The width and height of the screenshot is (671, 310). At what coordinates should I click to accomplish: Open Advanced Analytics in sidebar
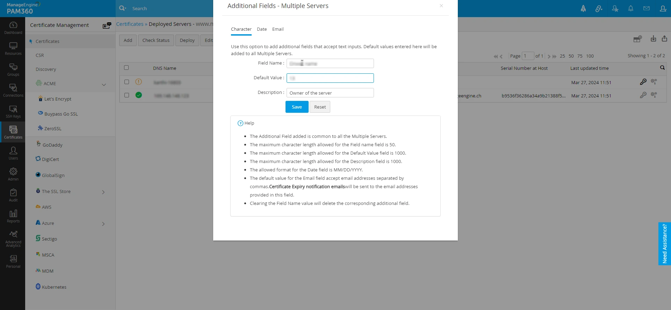[13, 239]
